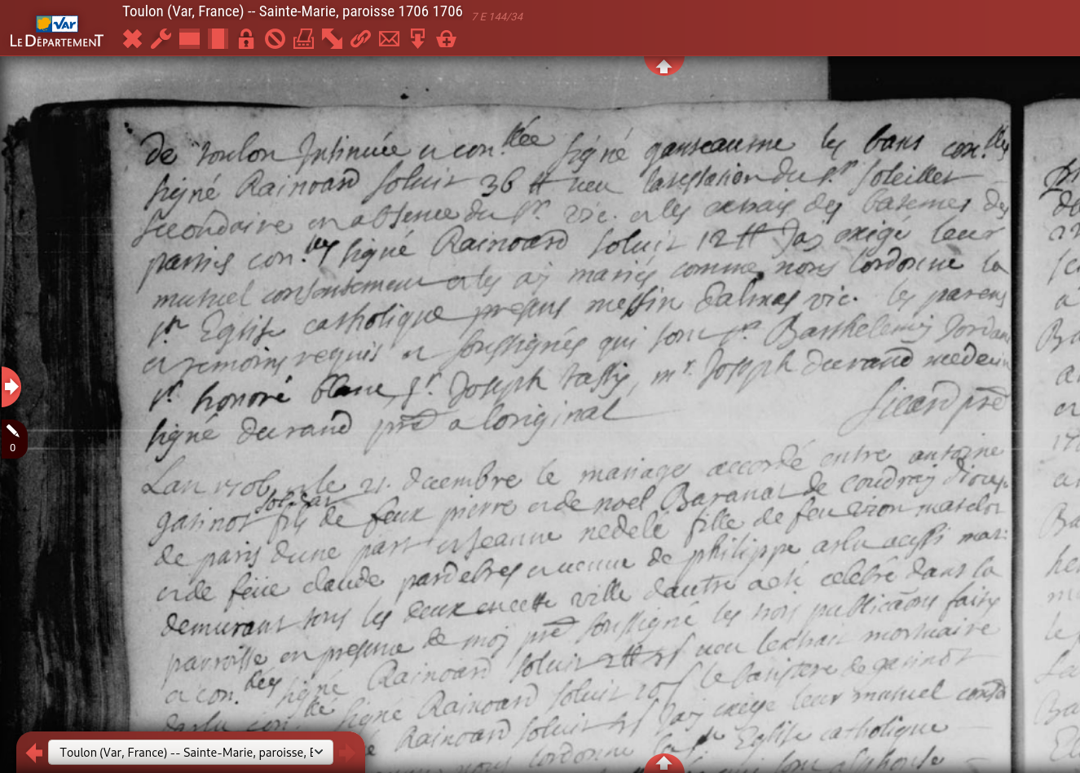Screen dimensions: 1080x773
Task: Open image settings with the wrench icon
Action: [x=161, y=39]
